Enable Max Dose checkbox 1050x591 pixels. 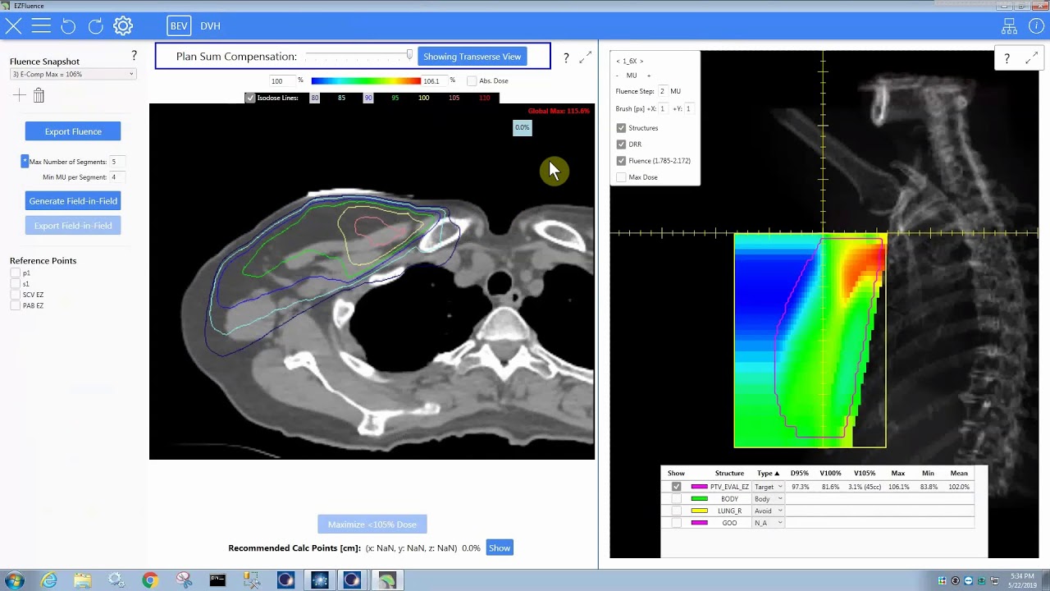tap(621, 177)
